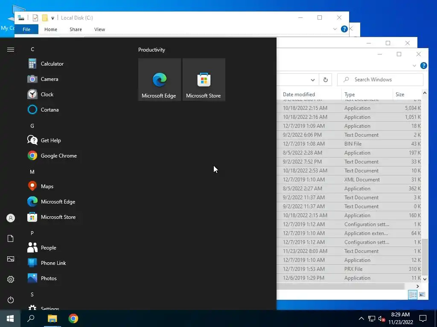Open File Explorer from the taskbar

coord(52,318)
